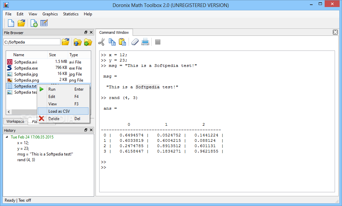342x206 pixels.
Task: Browse to folder beside path field
Action: coord(65,42)
